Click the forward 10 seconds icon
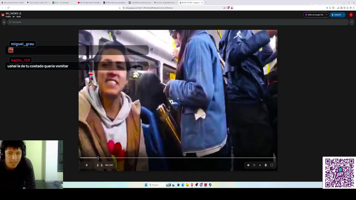 tap(102, 165)
